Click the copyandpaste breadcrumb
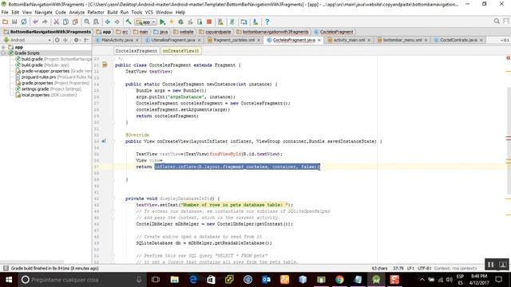Viewport: 511px width, 287px height. [x=215, y=32]
